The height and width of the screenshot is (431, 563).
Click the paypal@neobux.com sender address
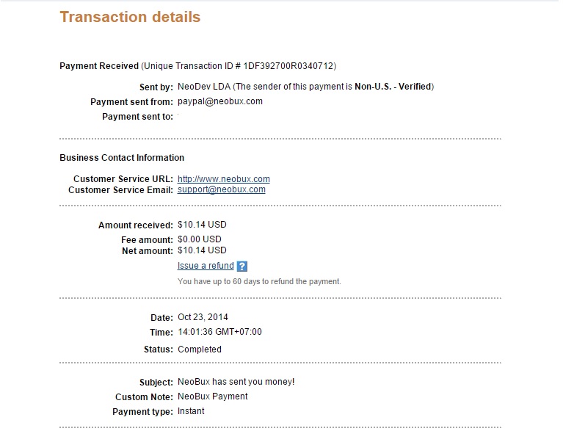pyautogui.click(x=220, y=101)
